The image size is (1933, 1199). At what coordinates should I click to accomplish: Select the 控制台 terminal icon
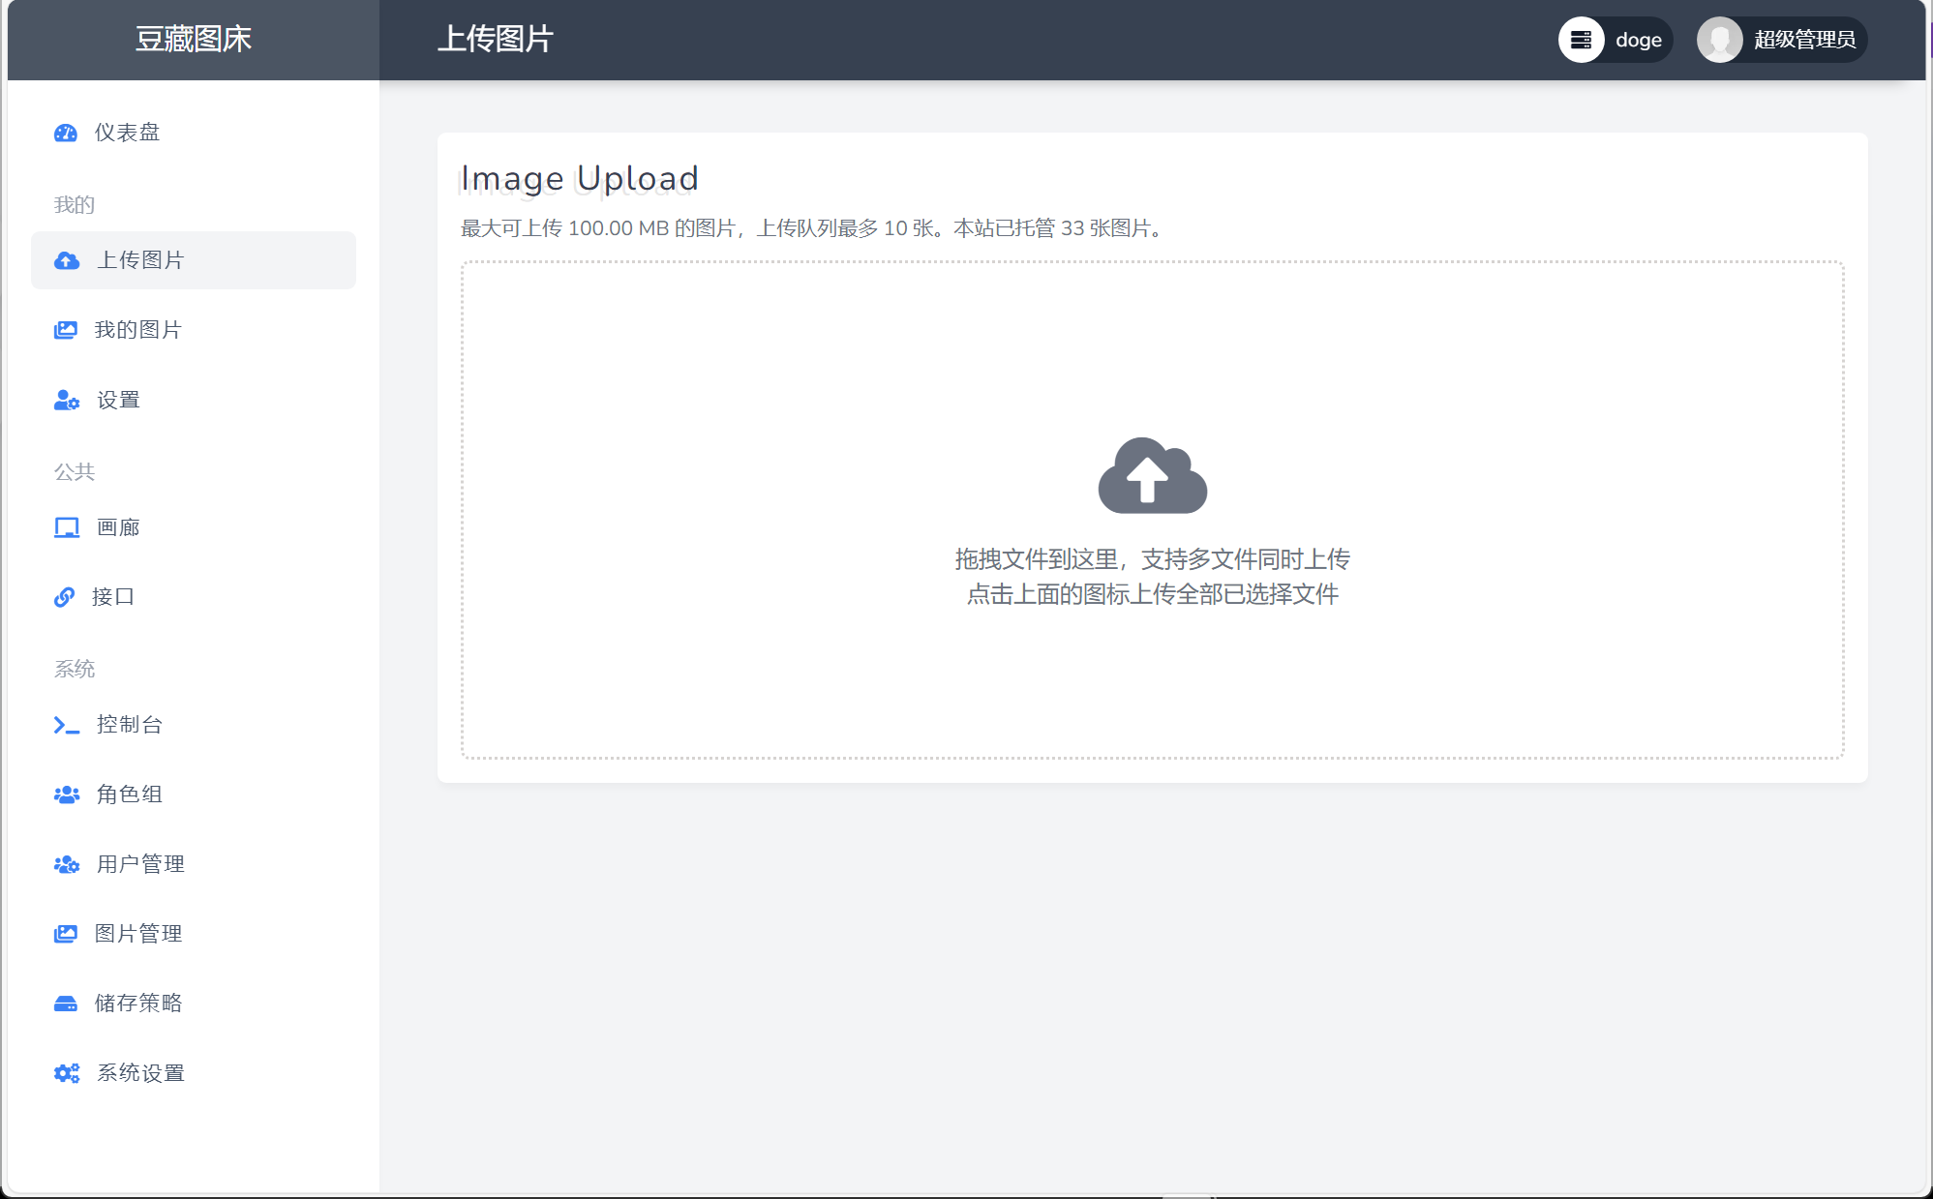(x=65, y=725)
